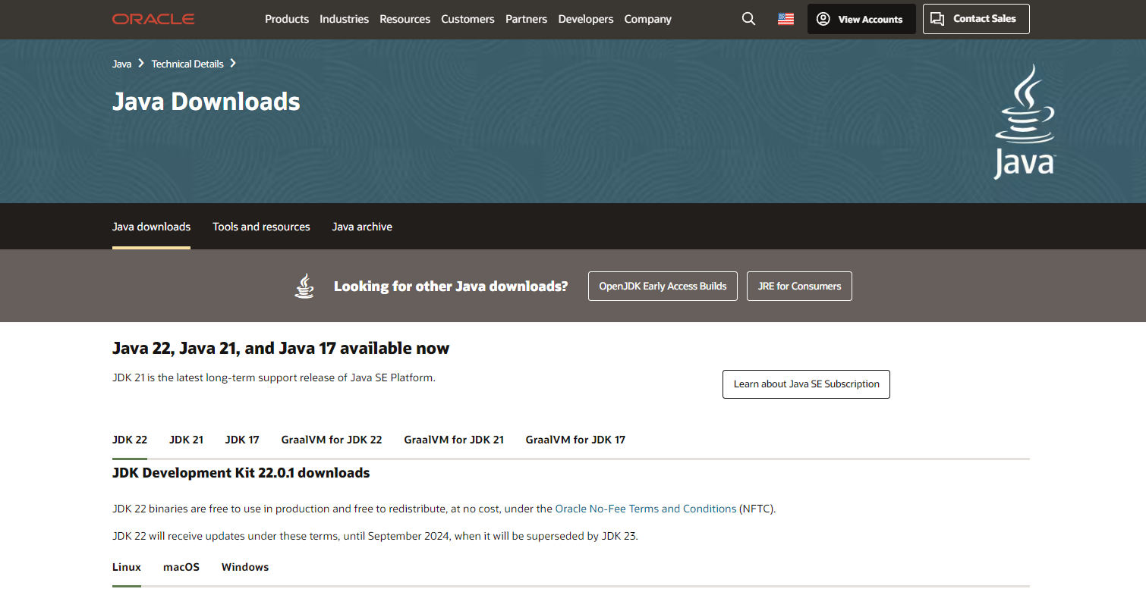Select the Java downloads tab

151,227
